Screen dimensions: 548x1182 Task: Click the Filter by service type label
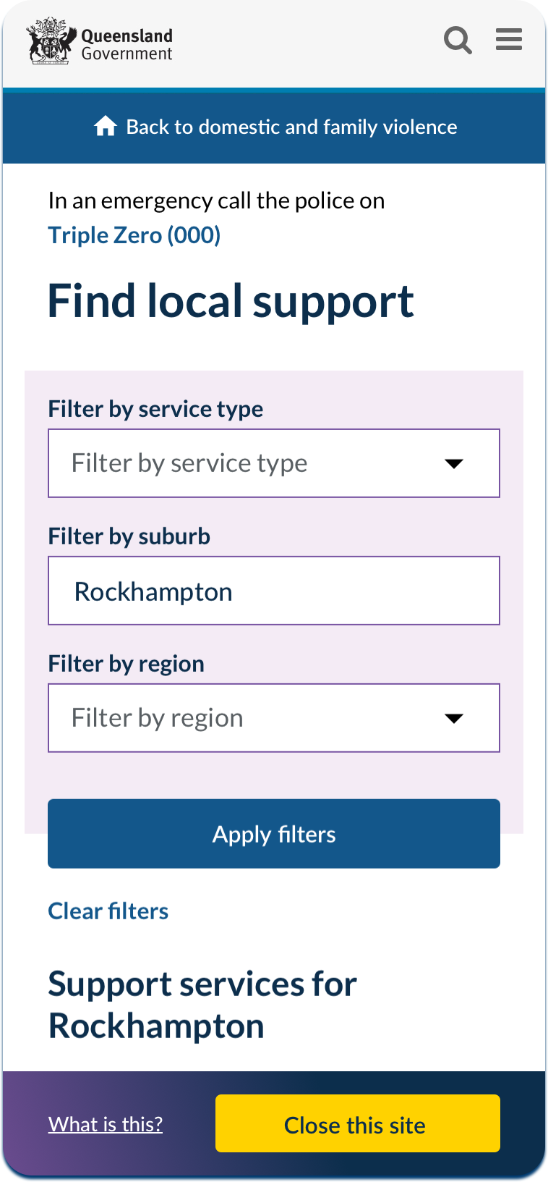[155, 409]
